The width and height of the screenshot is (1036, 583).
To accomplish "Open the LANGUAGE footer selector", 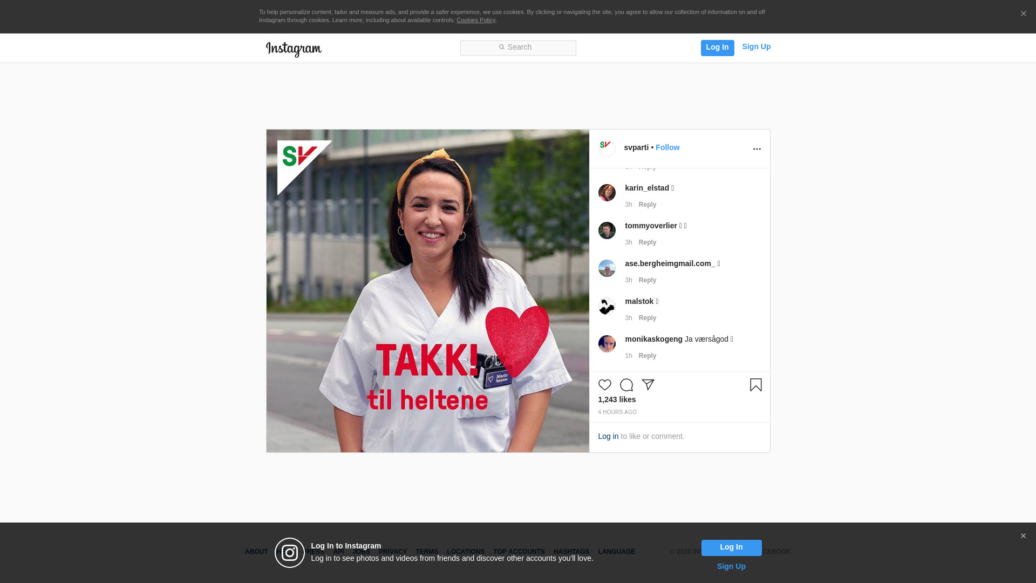I will click(x=616, y=552).
